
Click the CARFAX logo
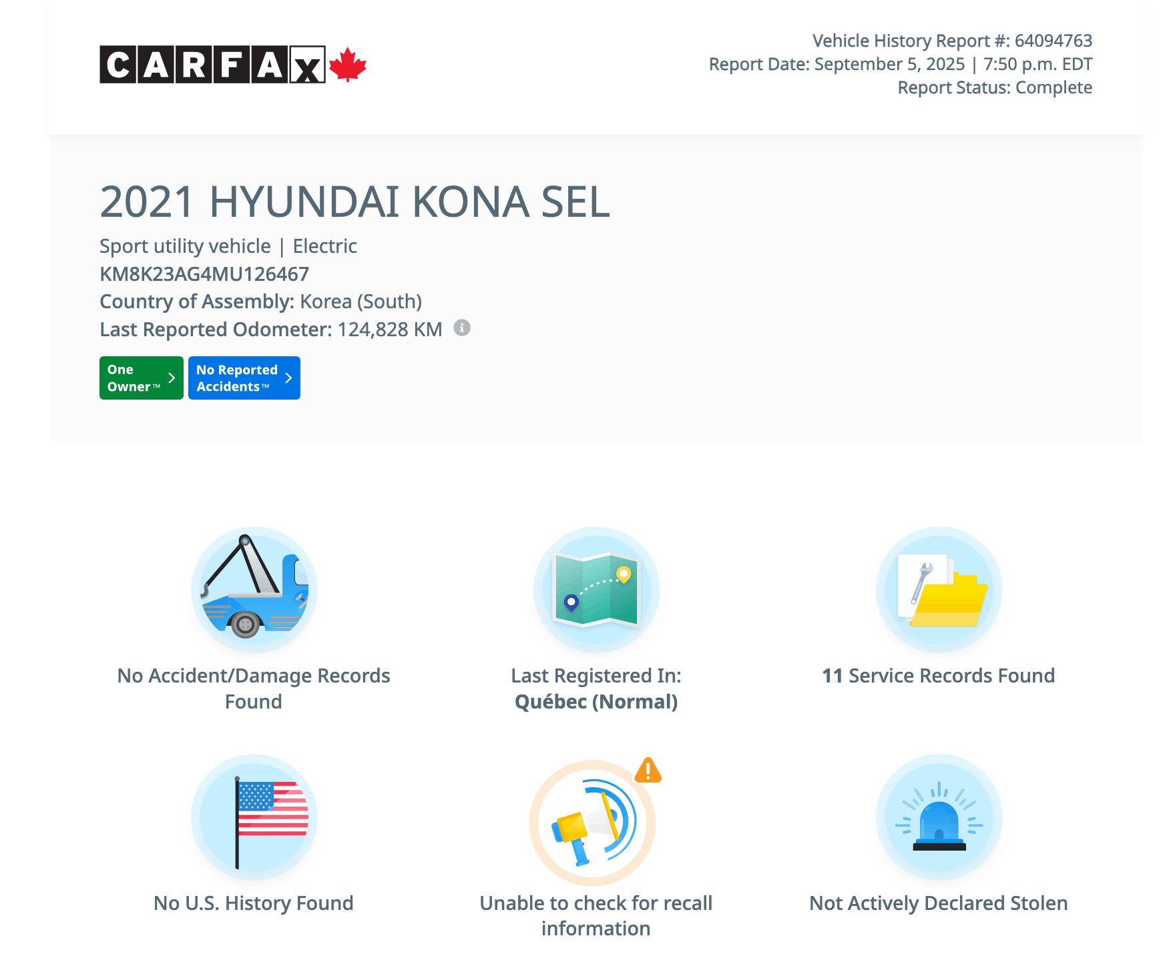coord(212,65)
